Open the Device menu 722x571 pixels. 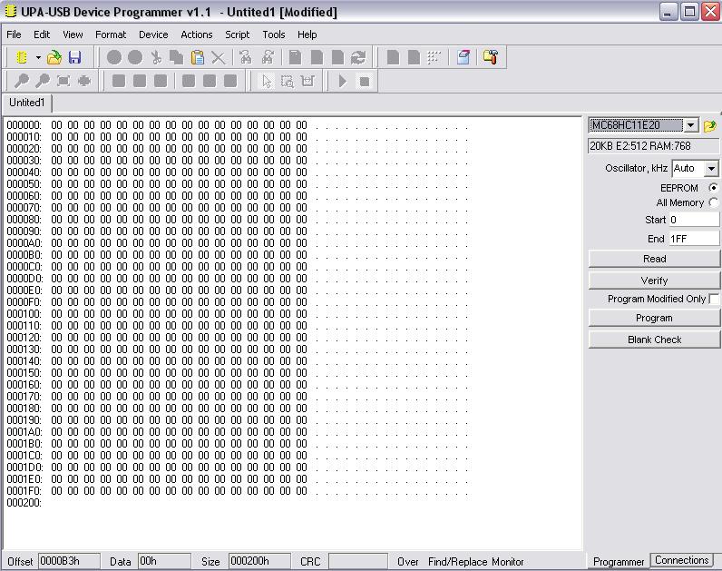(x=153, y=34)
